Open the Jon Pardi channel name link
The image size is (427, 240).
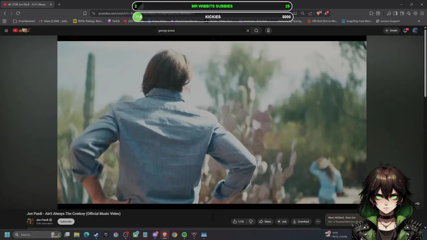click(42, 220)
